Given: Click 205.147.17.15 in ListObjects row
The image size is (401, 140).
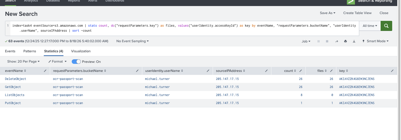Looking at the screenshot, I should pos(227,95).
